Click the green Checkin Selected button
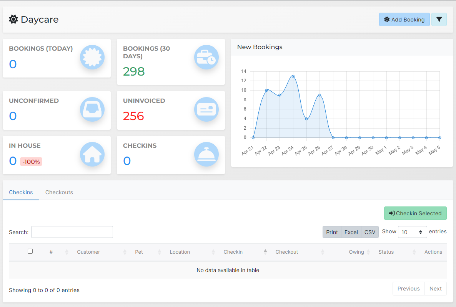This screenshot has height=307, width=456. [x=415, y=213]
